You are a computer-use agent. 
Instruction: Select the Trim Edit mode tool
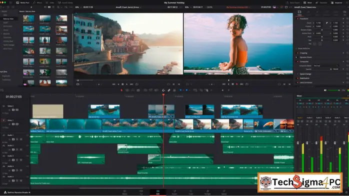(127, 90)
